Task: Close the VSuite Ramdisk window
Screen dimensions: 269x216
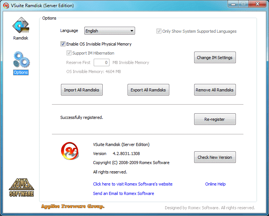Action: [x=257, y=4]
